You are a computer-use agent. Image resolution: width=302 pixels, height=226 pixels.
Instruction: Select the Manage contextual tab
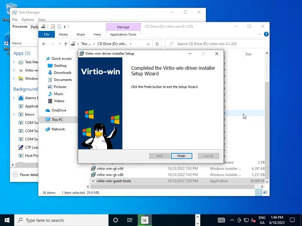tap(123, 27)
